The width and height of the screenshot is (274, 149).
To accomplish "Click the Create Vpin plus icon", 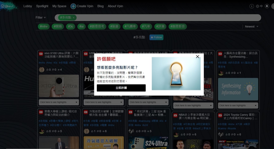I will [73, 6].
